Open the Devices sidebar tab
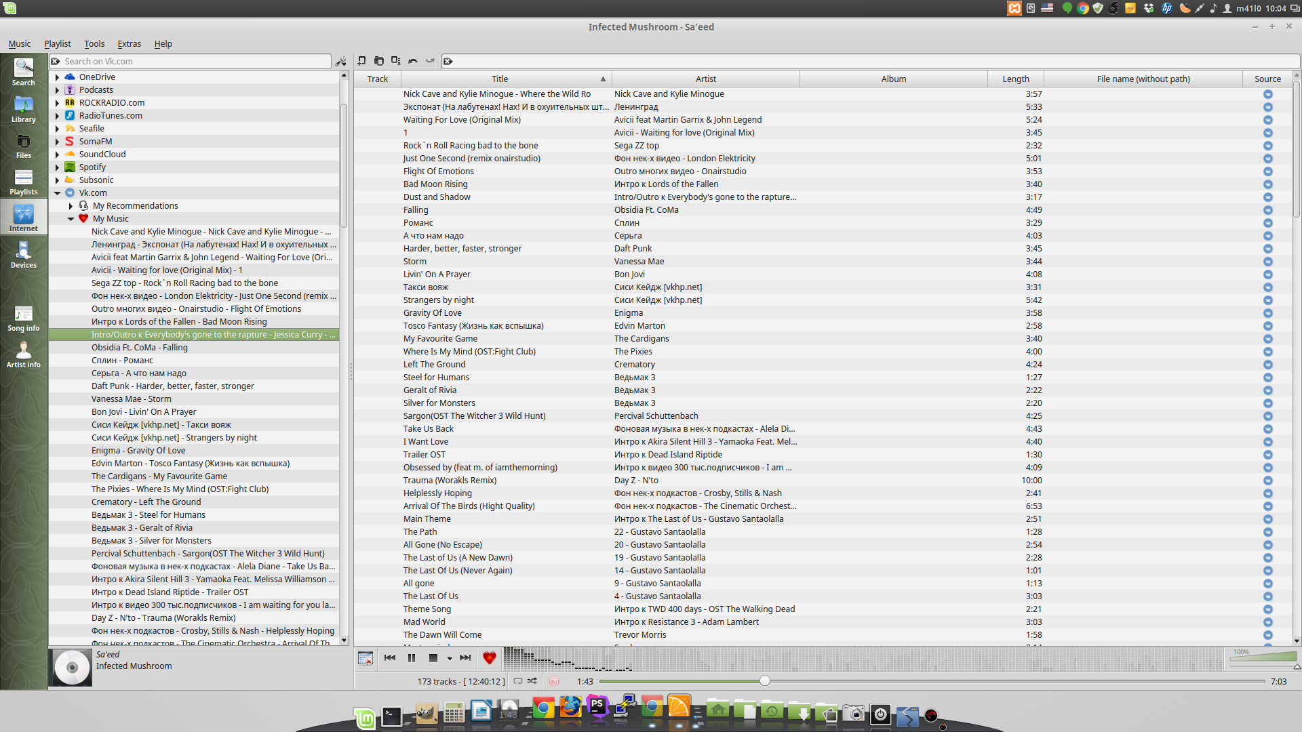 coord(23,255)
